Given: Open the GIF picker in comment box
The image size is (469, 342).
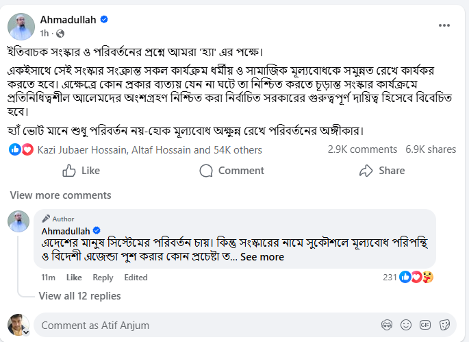Looking at the screenshot, I should (425, 325).
